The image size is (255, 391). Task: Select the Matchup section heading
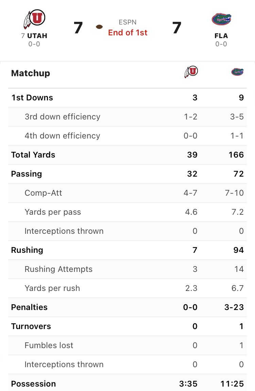click(31, 73)
